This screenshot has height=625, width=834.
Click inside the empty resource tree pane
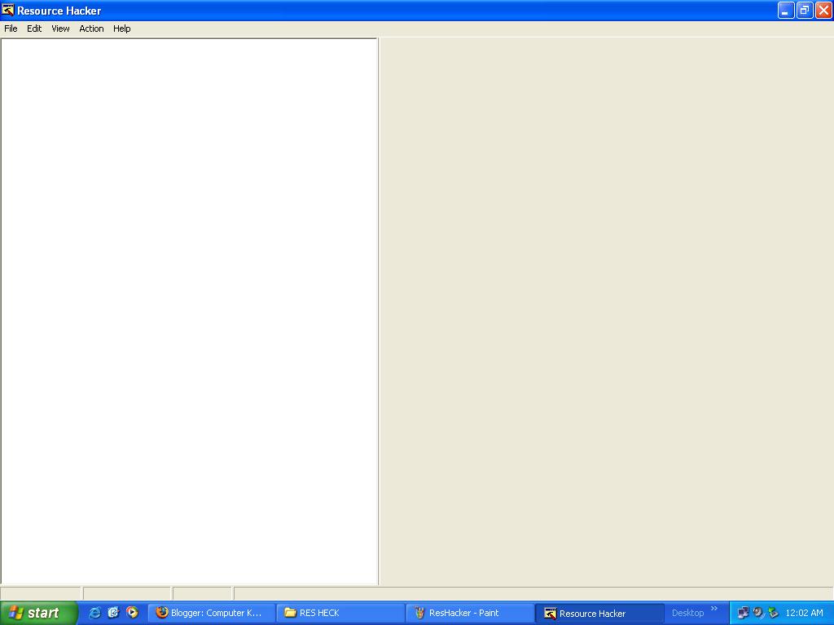(189, 312)
